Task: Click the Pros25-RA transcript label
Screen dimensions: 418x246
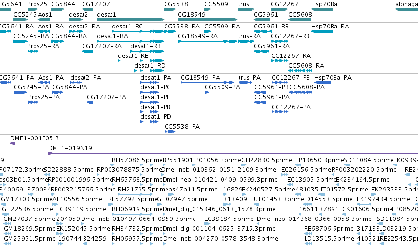Action: pyautogui.click(x=43, y=46)
